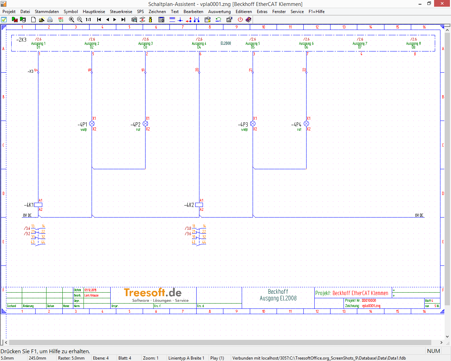Screen dimensions: 451x361
Task: Create new blank page icon
Action: 33,20
